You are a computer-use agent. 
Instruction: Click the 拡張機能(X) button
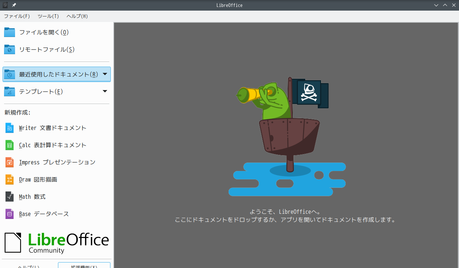click(x=84, y=265)
